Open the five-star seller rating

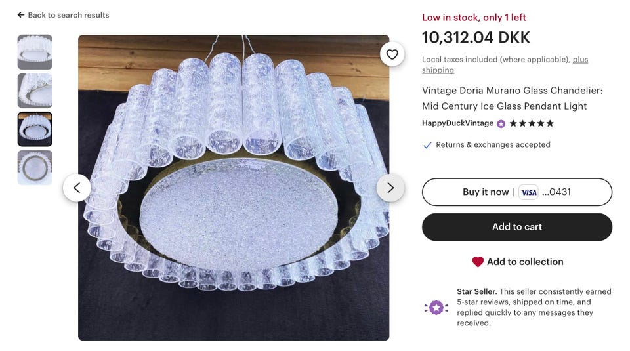pyautogui.click(x=532, y=123)
